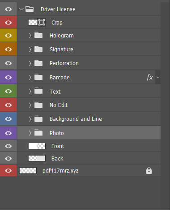This screenshot has height=210, width=170.
Task: Click the purple color label on Photo
Action: 8,133
